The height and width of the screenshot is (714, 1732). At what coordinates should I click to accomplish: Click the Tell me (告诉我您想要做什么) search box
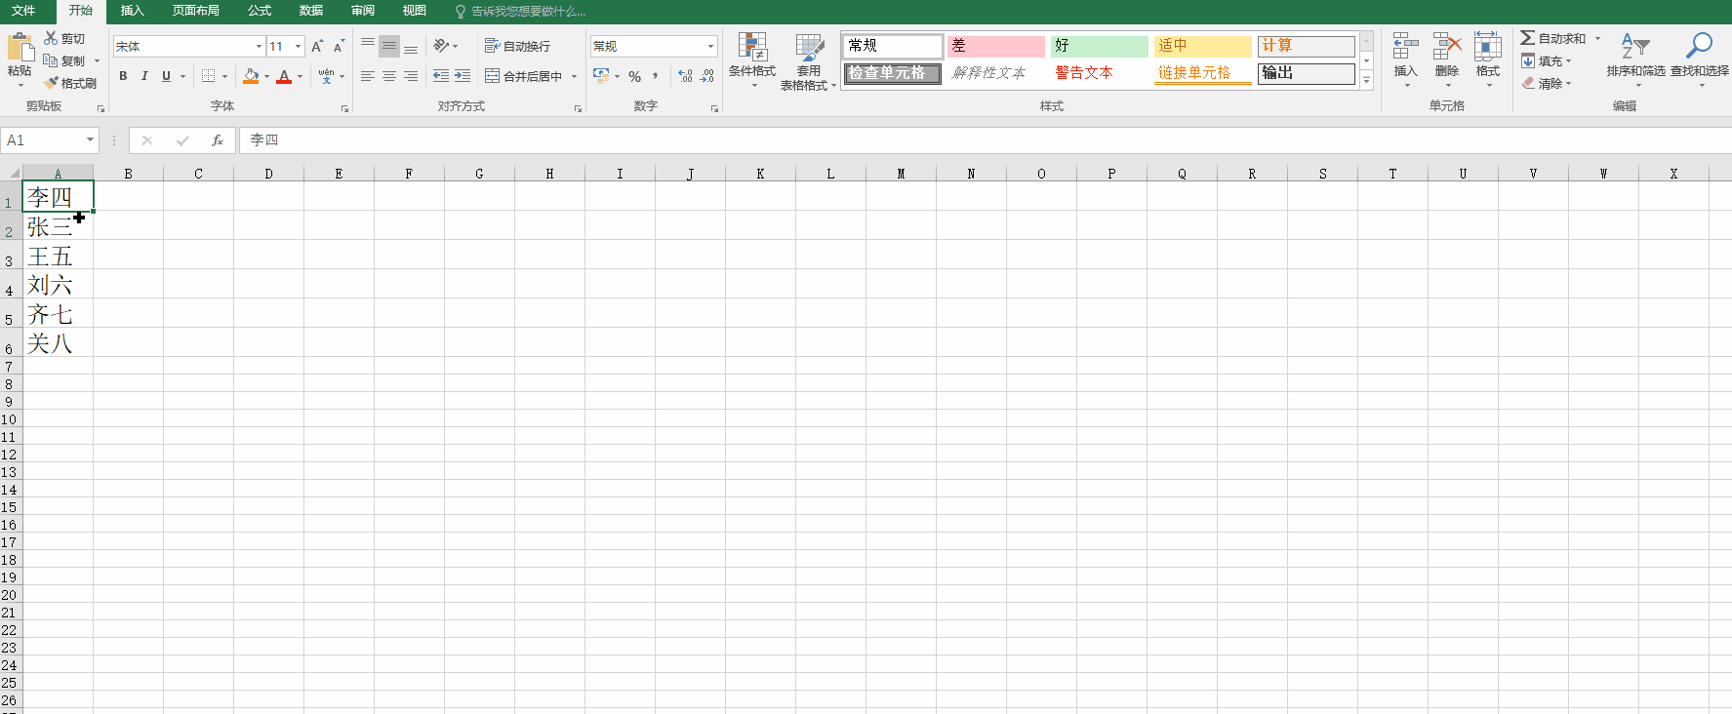[x=520, y=12]
